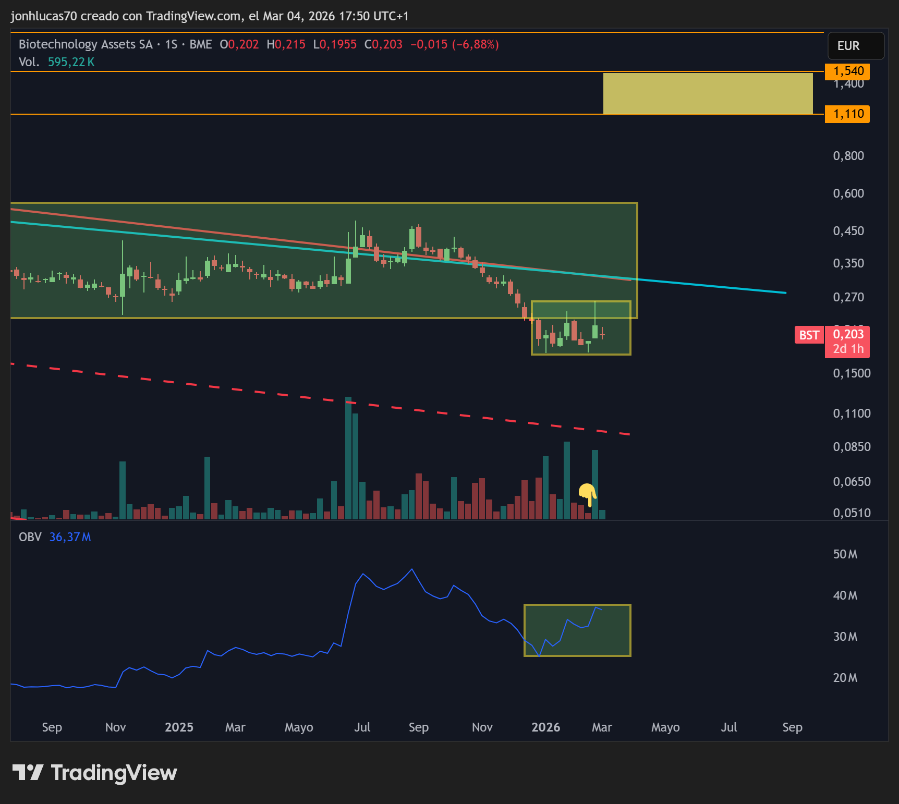
Task: Click the volume value 595,22 K
Action: pos(71,62)
